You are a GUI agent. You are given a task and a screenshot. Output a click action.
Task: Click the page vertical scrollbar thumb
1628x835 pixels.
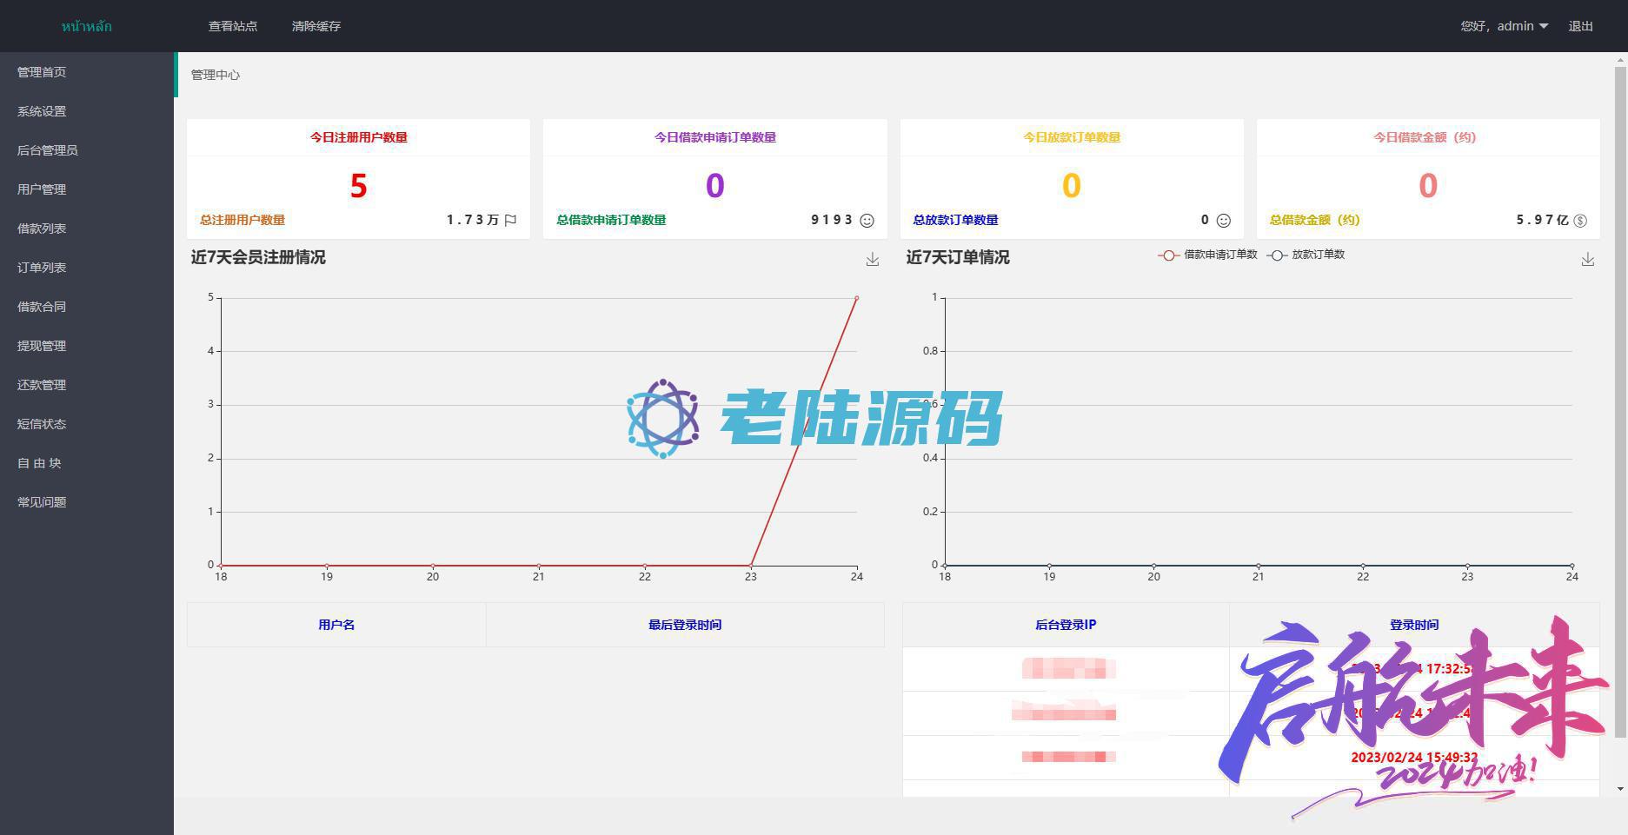[1621, 402]
